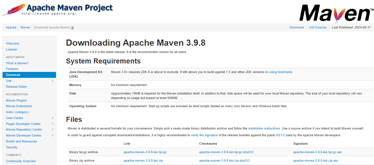Click the edit-page icon in the breadcrumb

[72, 27]
